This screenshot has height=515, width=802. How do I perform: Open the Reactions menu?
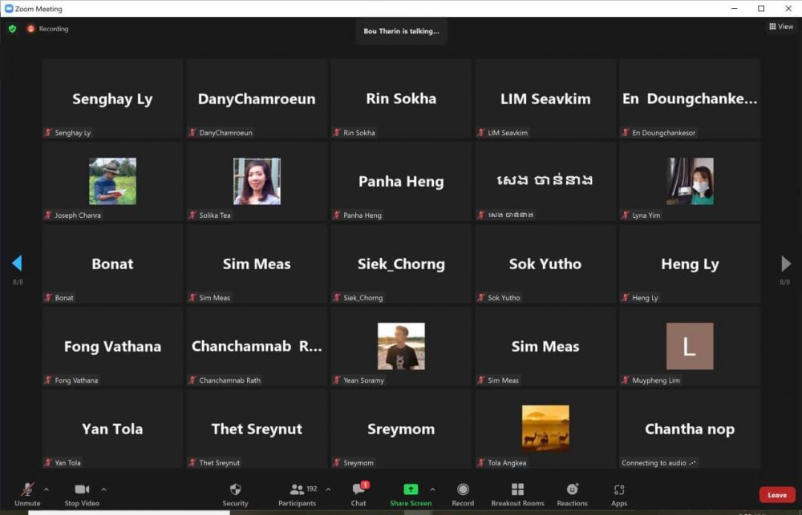coord(572,493)
